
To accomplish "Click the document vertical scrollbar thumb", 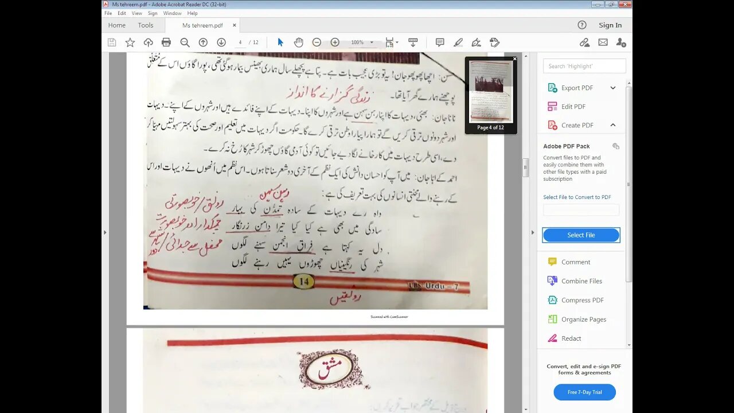I will point(525,168).
